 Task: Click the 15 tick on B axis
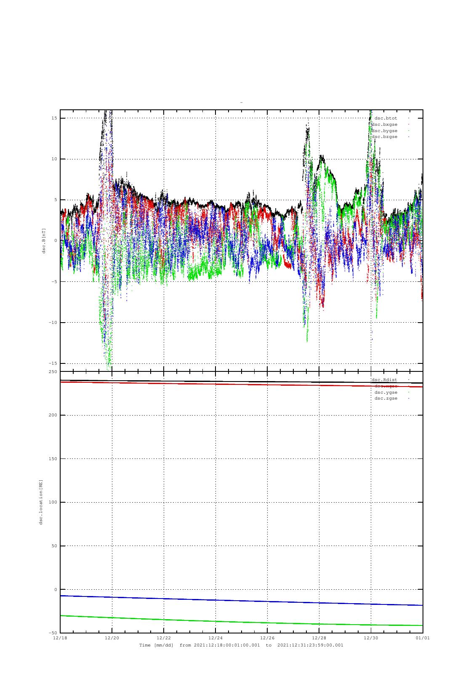(54, 118)
